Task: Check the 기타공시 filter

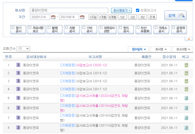Action: 84,28
